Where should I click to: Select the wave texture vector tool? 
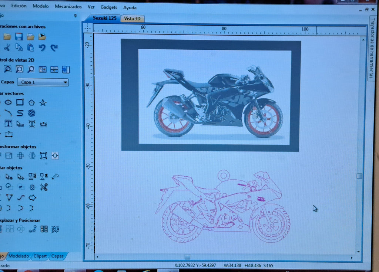tap(31, 113)
